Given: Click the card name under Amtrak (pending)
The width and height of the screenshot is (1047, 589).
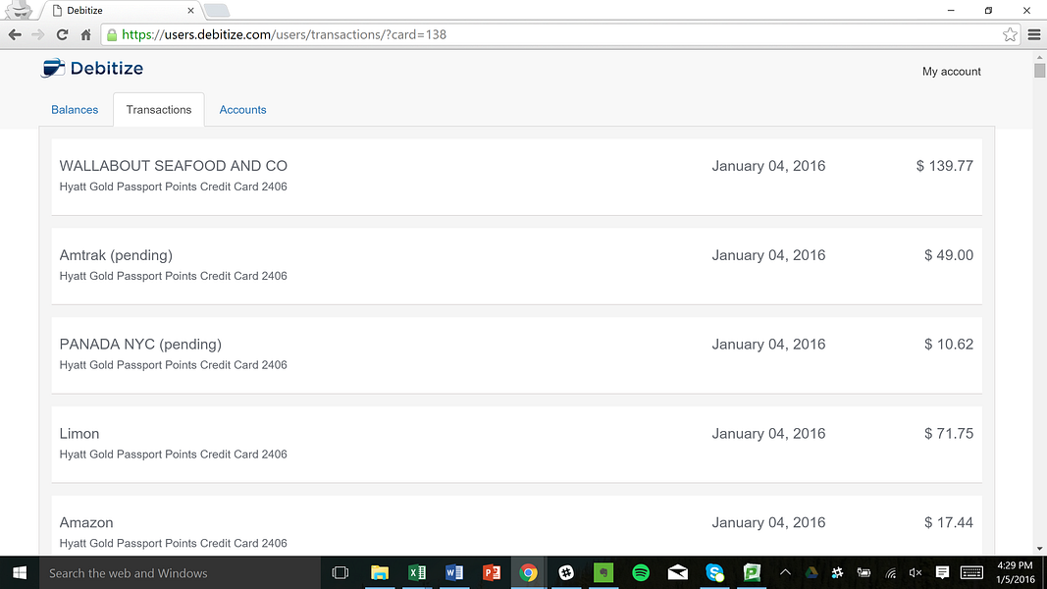Looking at the screenshot, I should [174, 276].
